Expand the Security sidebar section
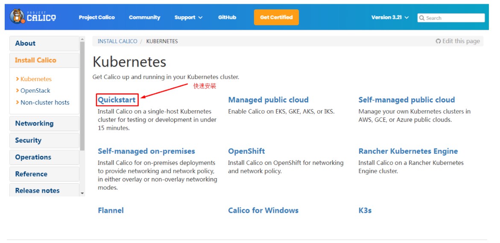 [44, 141]
